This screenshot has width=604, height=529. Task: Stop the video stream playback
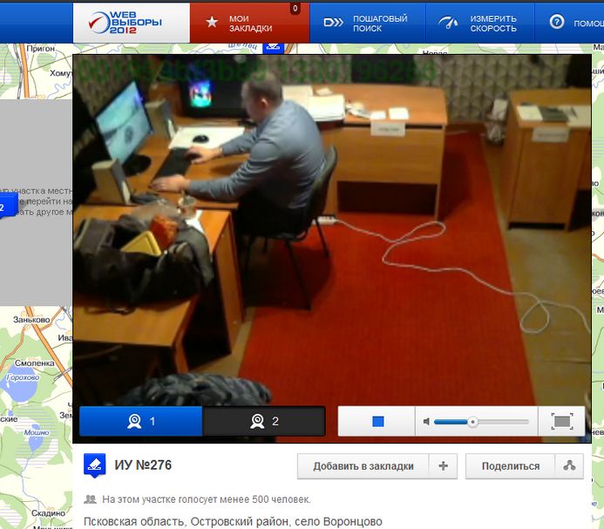pyautogui.click(x=377, y=422)
